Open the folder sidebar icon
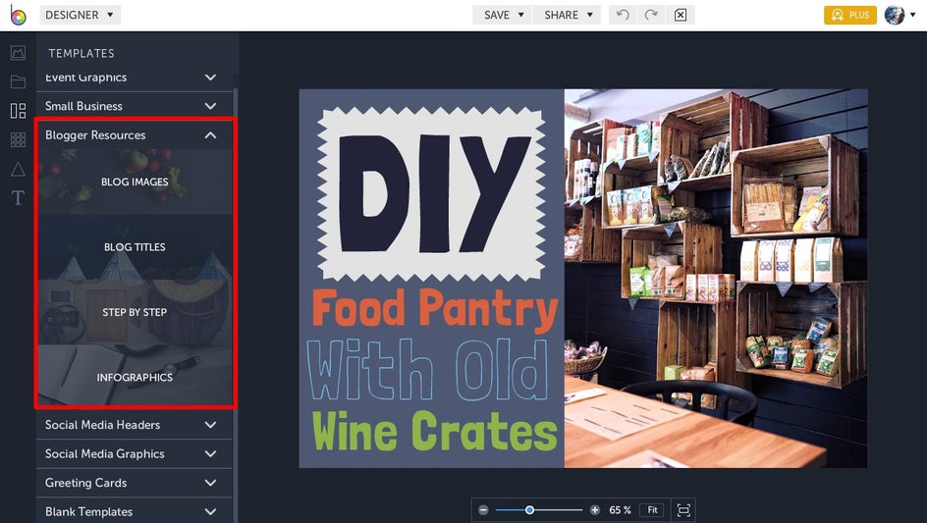 click(x=19, y=81)
